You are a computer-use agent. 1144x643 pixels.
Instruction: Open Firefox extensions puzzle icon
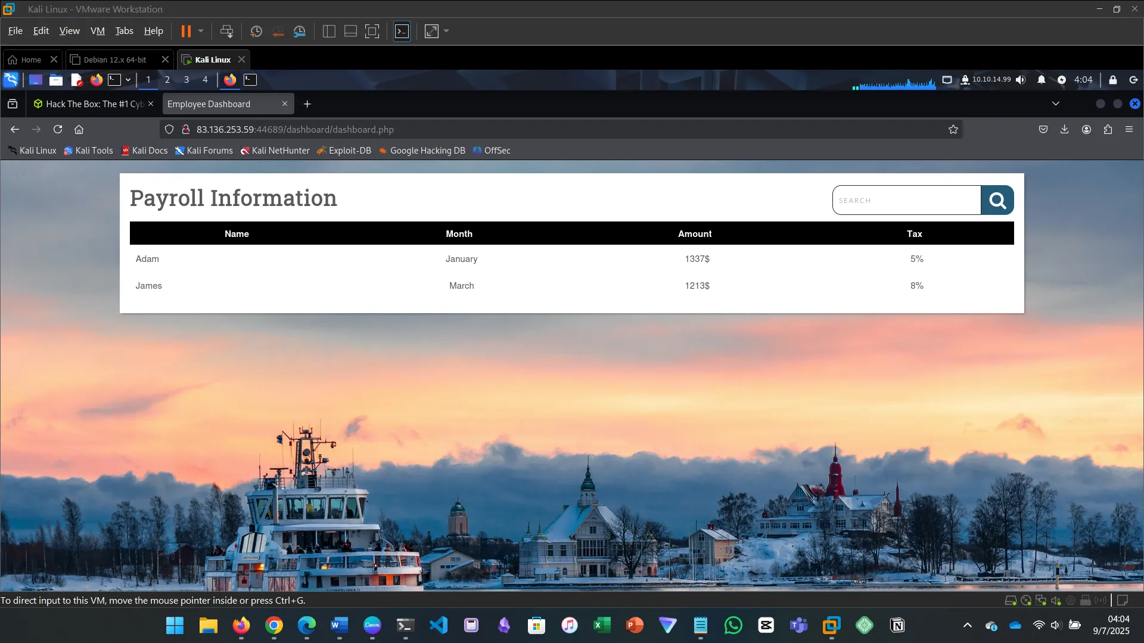[x=1108, y=130]
